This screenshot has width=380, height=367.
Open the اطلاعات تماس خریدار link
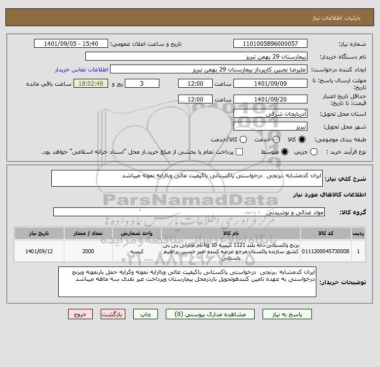pyautogui.click(x=81, y=69)
